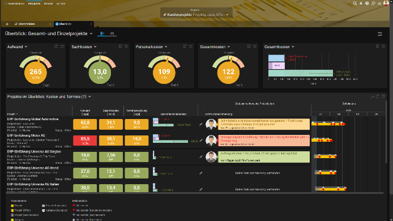Screen dimensions: 393x221
Task: Switch to the second layout view toggle
Action: (112, 33)
